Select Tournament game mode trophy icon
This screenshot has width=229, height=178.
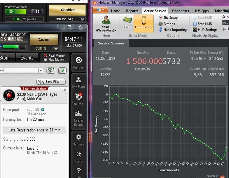144,24
